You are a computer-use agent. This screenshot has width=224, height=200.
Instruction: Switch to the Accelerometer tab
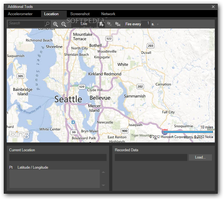(x=20, y=14)
